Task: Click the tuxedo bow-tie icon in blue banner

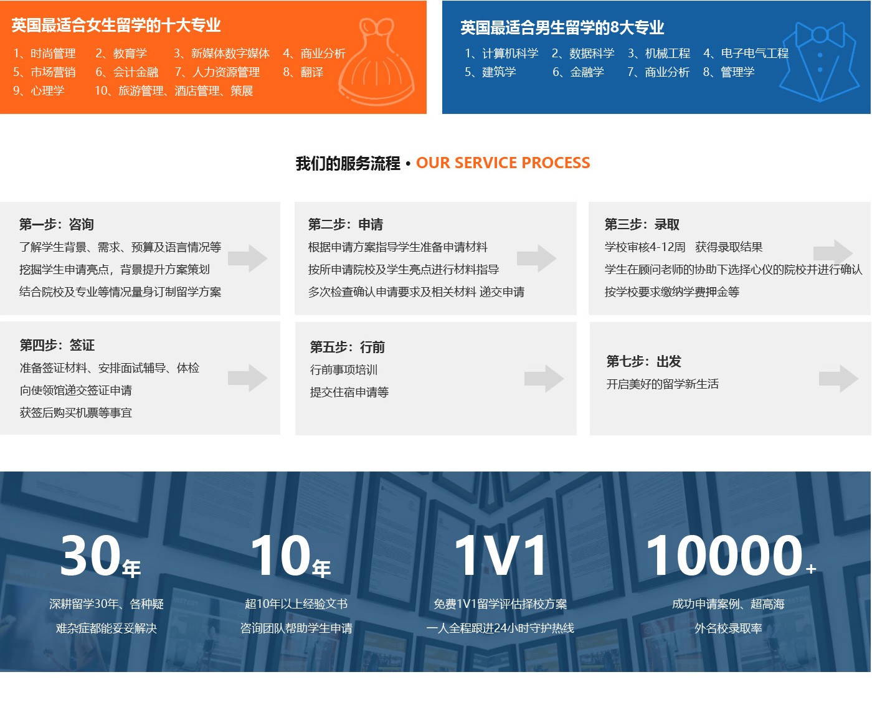Action: (820, 62)
